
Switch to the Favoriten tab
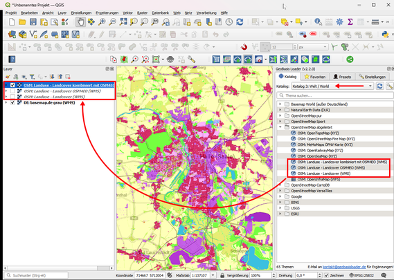coord(315,77)
